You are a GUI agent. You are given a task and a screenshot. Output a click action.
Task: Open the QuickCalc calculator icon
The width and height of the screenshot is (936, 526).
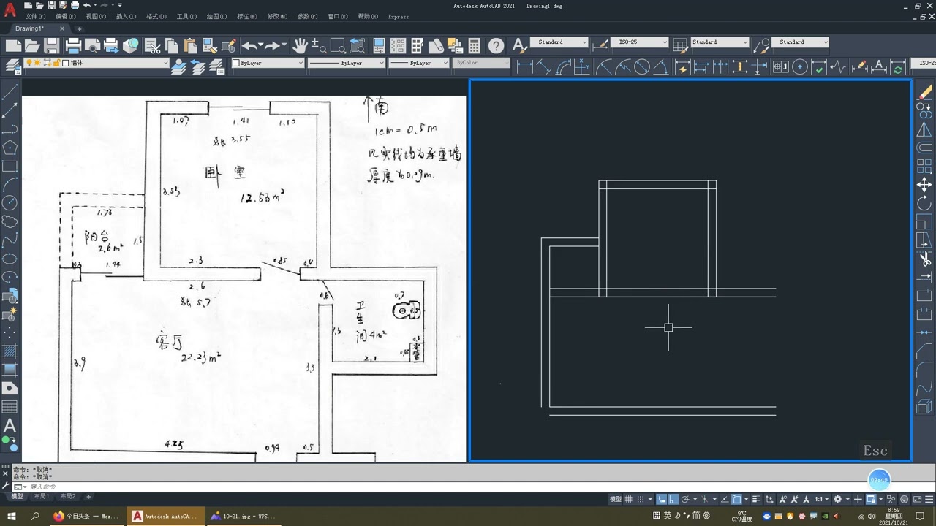[474, 46]
